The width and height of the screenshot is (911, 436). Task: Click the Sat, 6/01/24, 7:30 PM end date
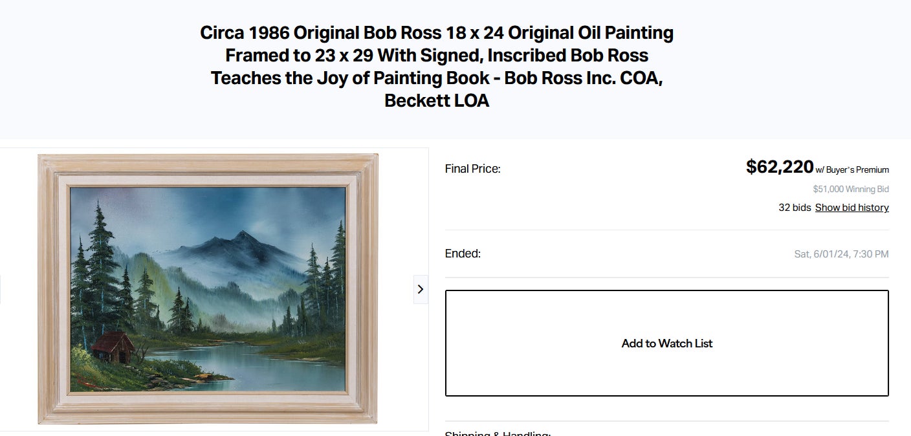[841, 254]
